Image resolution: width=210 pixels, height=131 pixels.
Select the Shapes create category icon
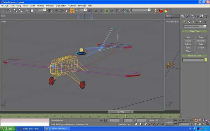point(189,22)
